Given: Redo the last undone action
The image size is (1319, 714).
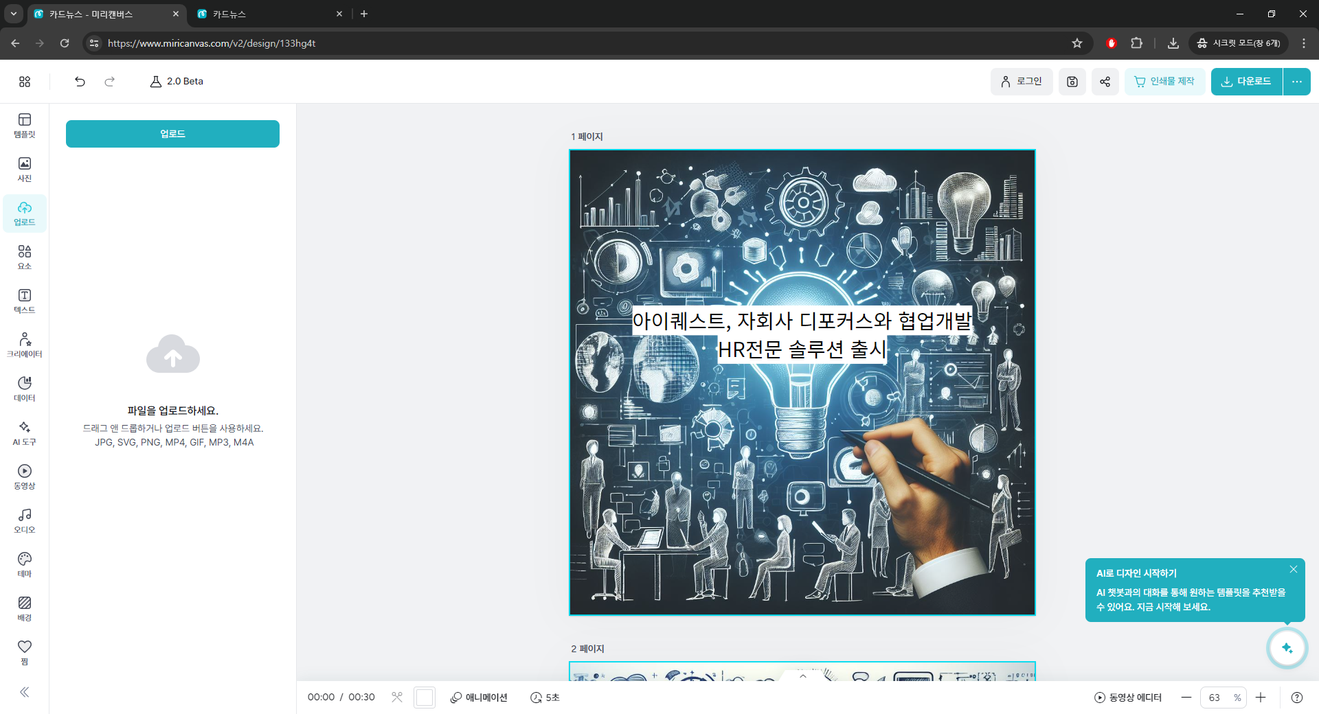Looking at the screenshot, I should (x=109, y=82).
